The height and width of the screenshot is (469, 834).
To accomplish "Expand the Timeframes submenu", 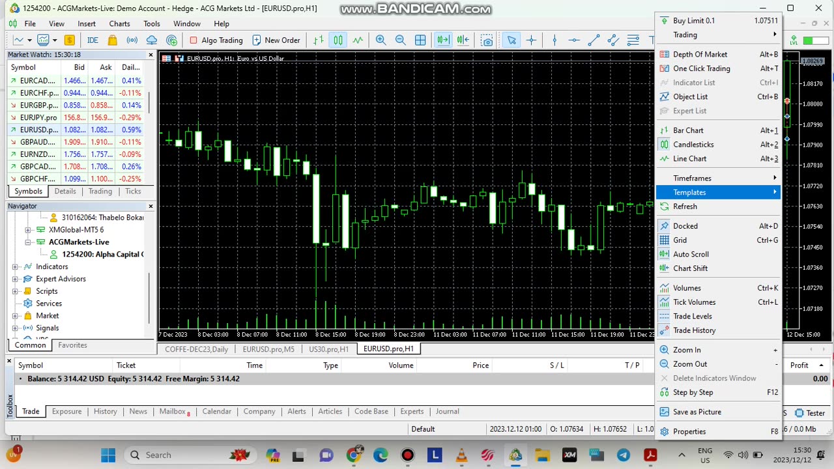I will [719, 178].
